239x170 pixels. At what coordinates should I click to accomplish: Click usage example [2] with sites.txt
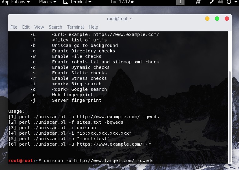click(x=66, y=122)
